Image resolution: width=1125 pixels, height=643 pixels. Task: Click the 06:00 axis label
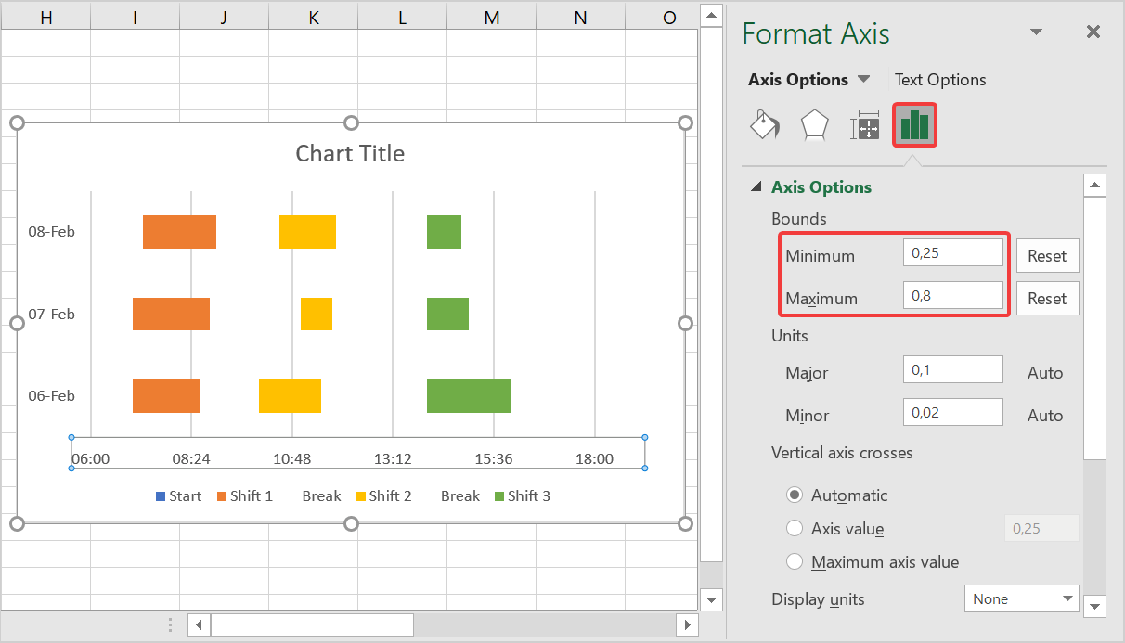91,458
